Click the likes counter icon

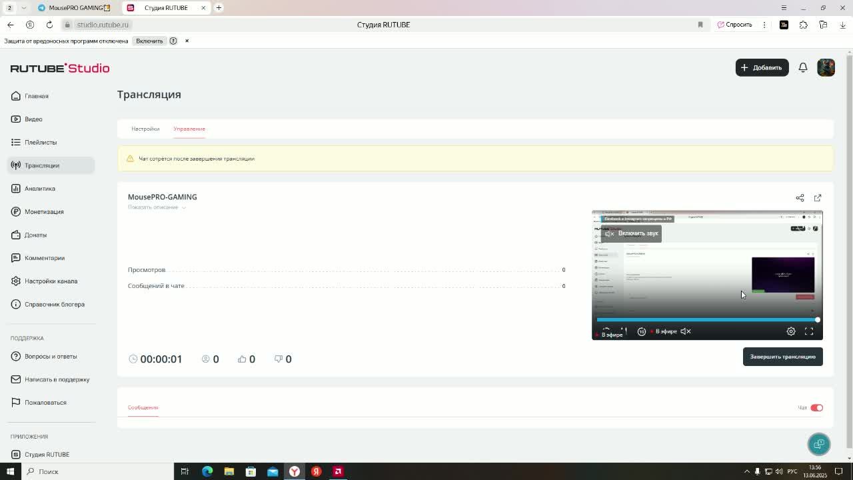pyautogui.click(x=242, y=359)
